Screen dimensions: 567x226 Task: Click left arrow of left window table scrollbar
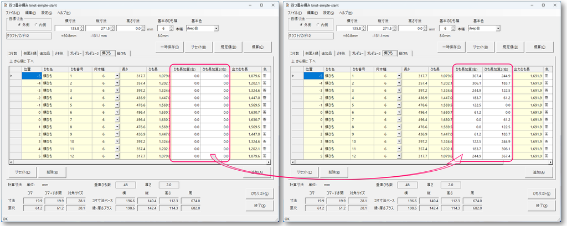click(11, 162)
